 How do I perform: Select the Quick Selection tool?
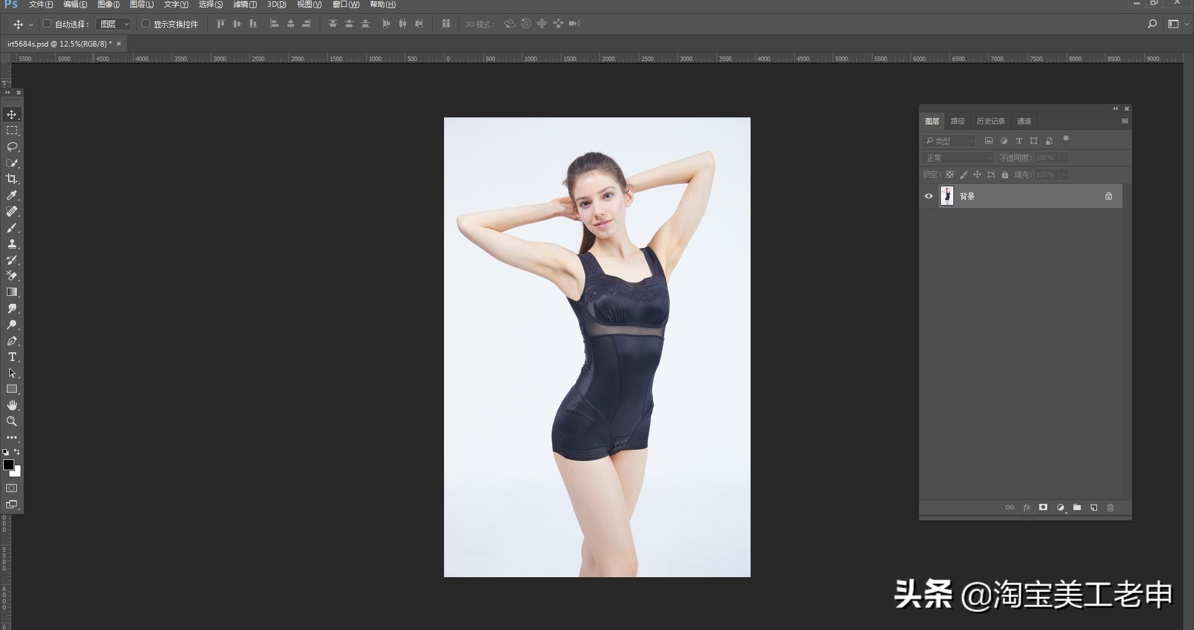(x=12, y=163)
